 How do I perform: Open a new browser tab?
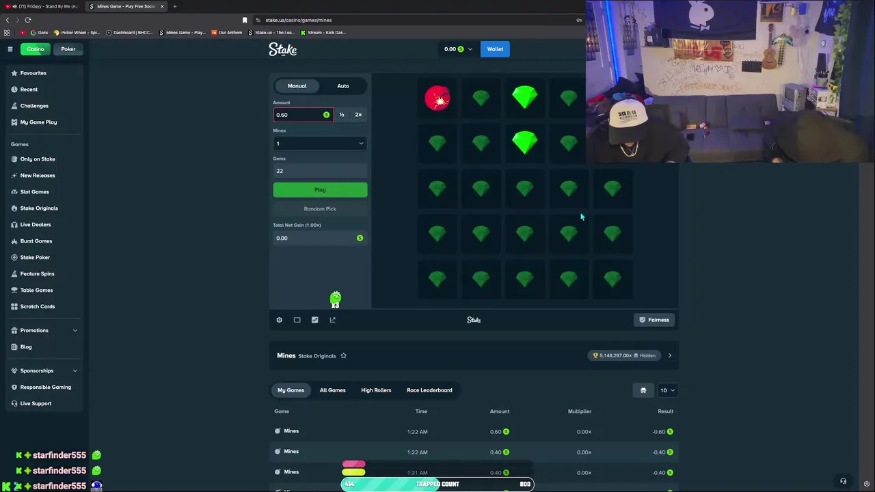tap(174, 6)
